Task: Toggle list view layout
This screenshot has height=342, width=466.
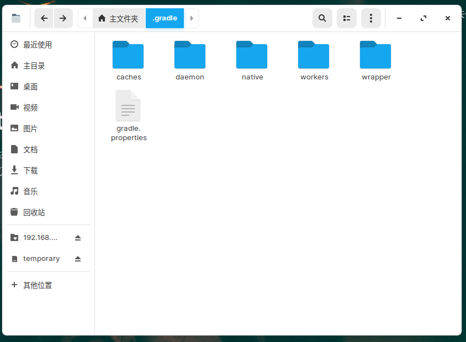Action: click(347, 18)
